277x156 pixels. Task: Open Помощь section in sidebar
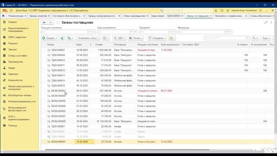[13, 125]
